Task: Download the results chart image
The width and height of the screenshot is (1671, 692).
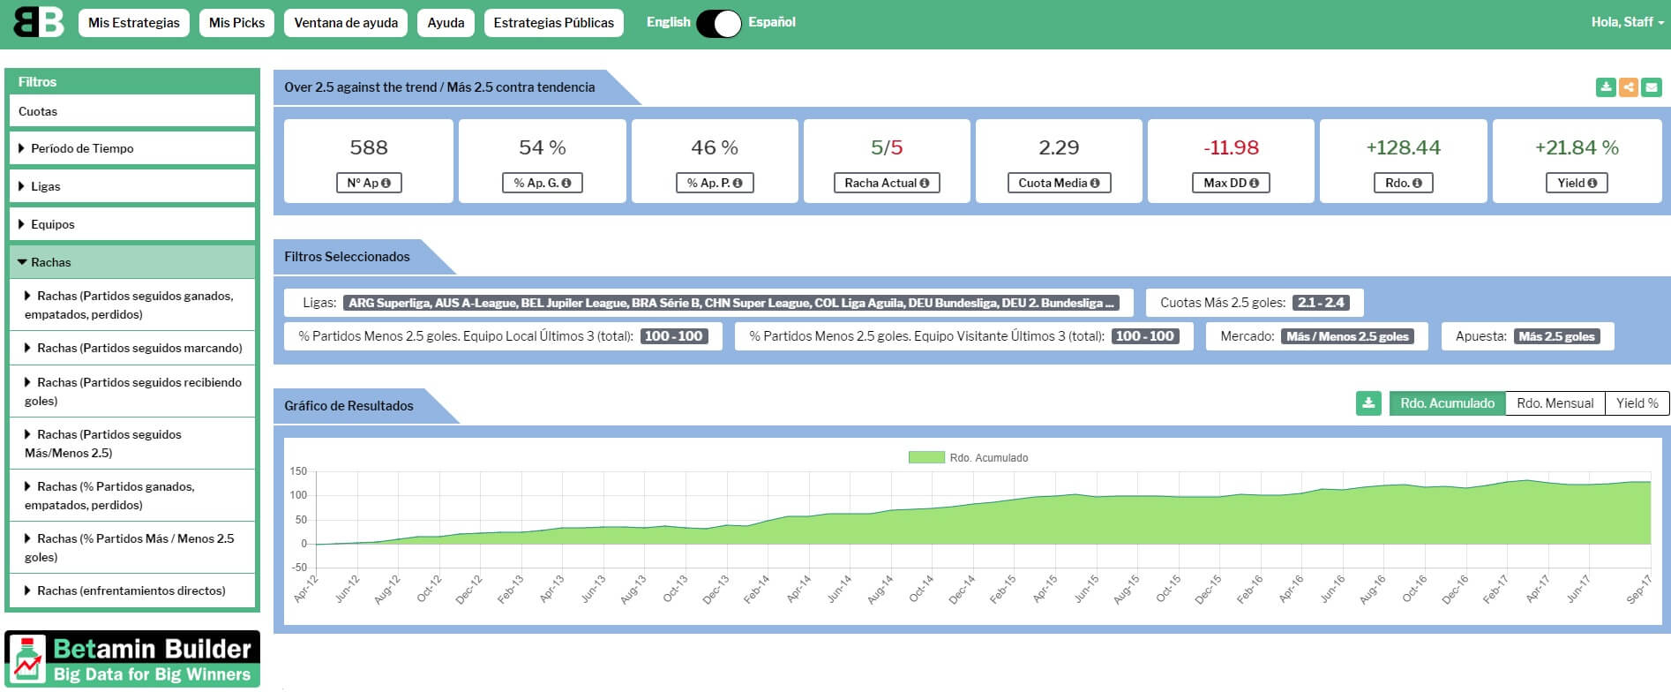Action: click(1368, 403)
